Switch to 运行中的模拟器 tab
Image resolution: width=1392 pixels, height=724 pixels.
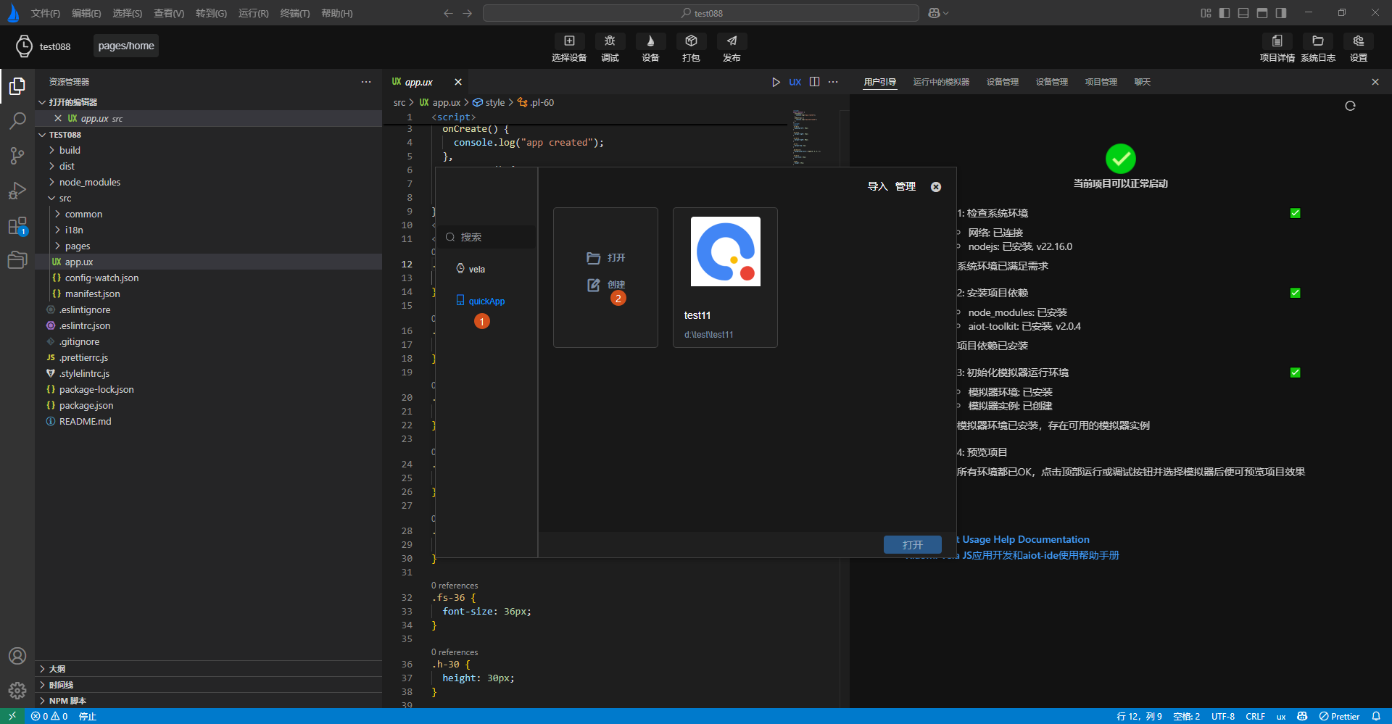pos(940,82)
